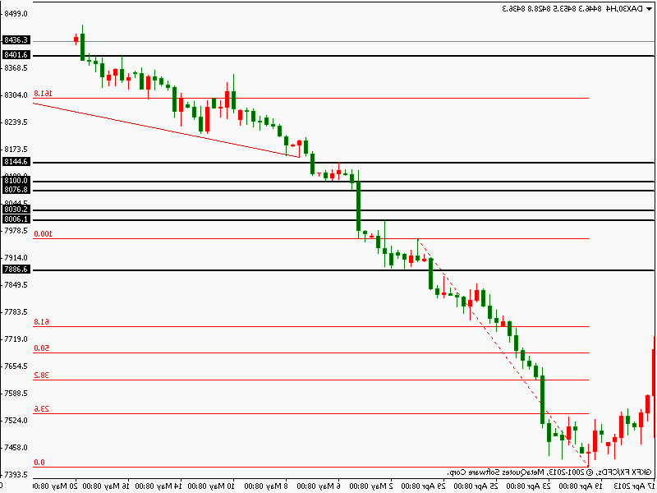Select the 17 Apr 2013 time label

(632, 486)
